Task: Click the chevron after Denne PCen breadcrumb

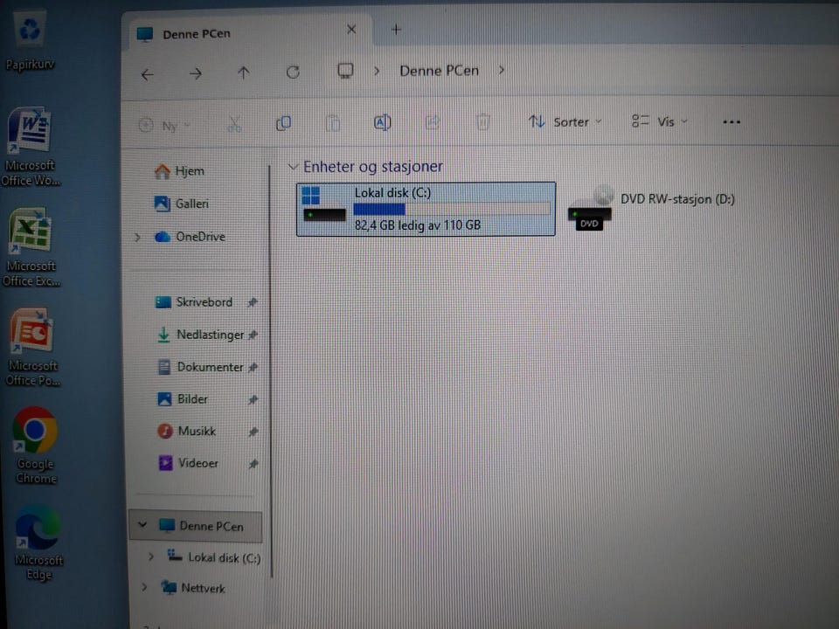Action: [502, 70]
